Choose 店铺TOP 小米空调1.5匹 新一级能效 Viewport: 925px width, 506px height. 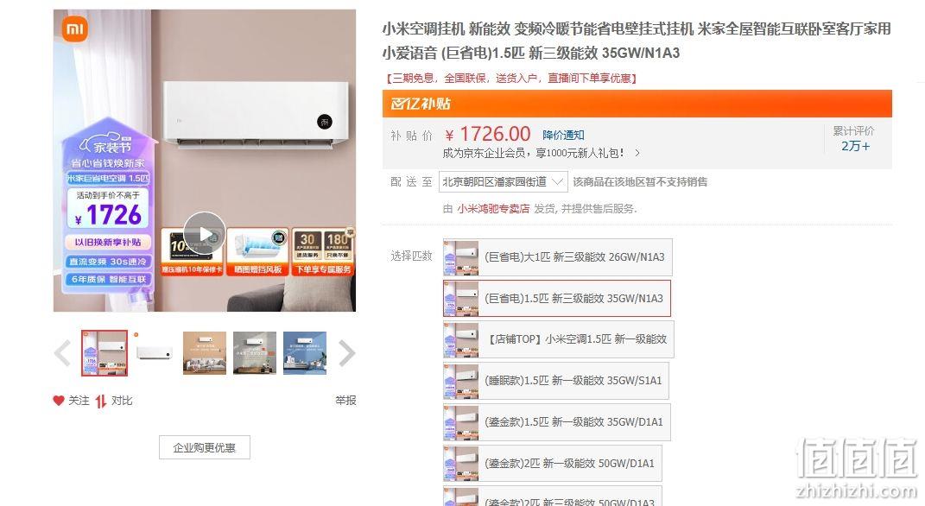pos(558,339)
